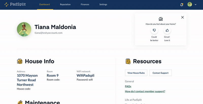203x104 pixels.
Task: Click the Contact Support button
Action: coord(161,73)
